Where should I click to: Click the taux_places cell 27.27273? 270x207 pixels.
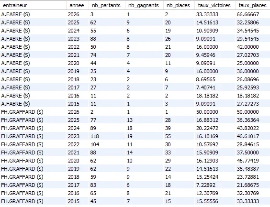point(253,104)
